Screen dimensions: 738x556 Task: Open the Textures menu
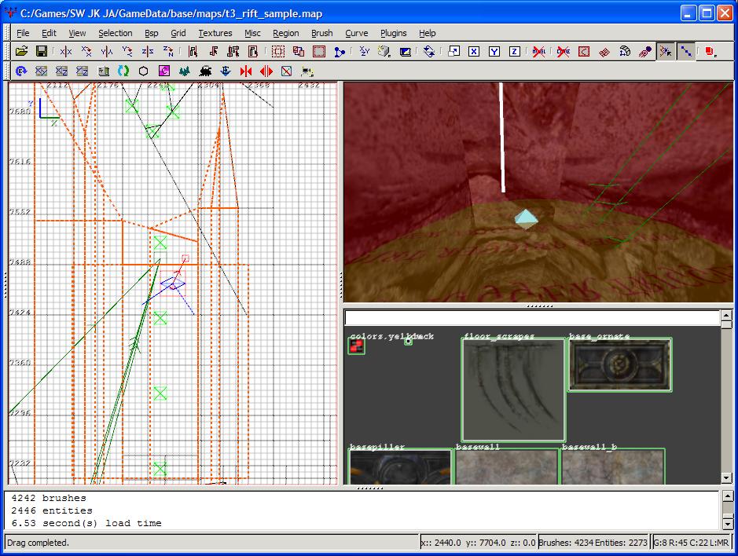215,33
